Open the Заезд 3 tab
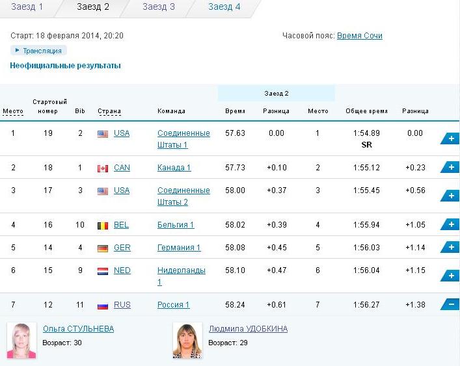460x366 pixels. tap(158, 7)
